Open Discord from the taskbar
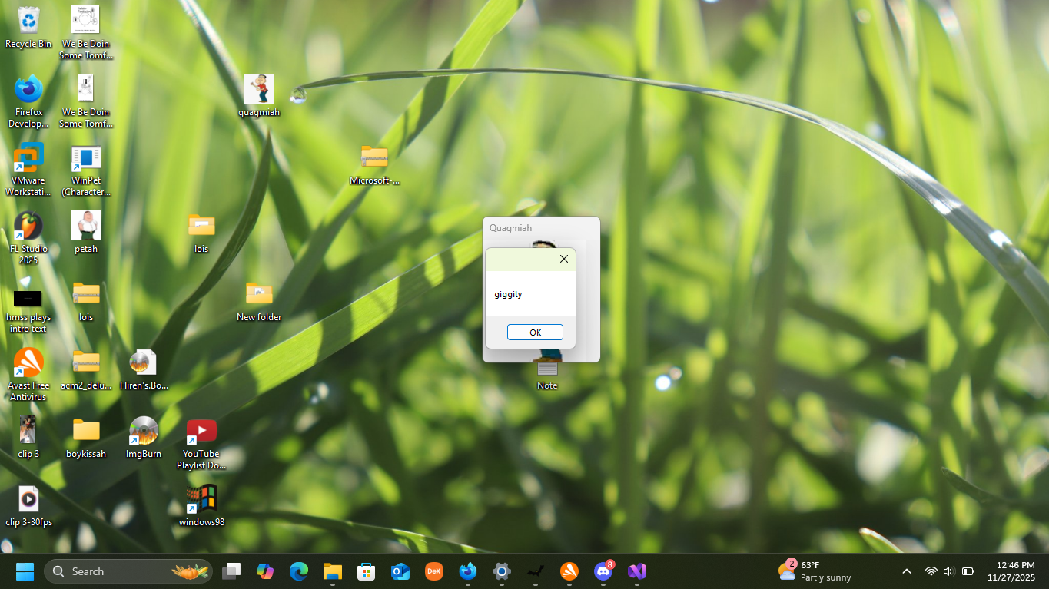This screenshot has width=1049, height=589. [x=603, y=571]
